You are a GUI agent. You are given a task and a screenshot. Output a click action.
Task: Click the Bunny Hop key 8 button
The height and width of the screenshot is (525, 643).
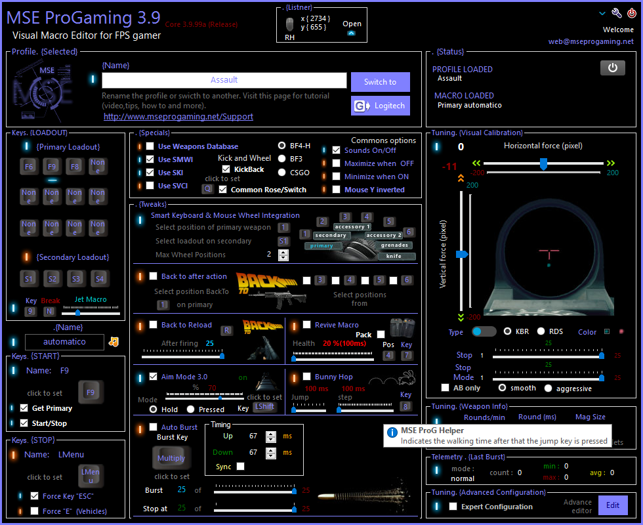[405, 406]
